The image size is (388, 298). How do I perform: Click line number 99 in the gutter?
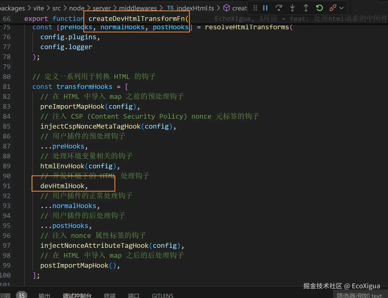[7, 266]
